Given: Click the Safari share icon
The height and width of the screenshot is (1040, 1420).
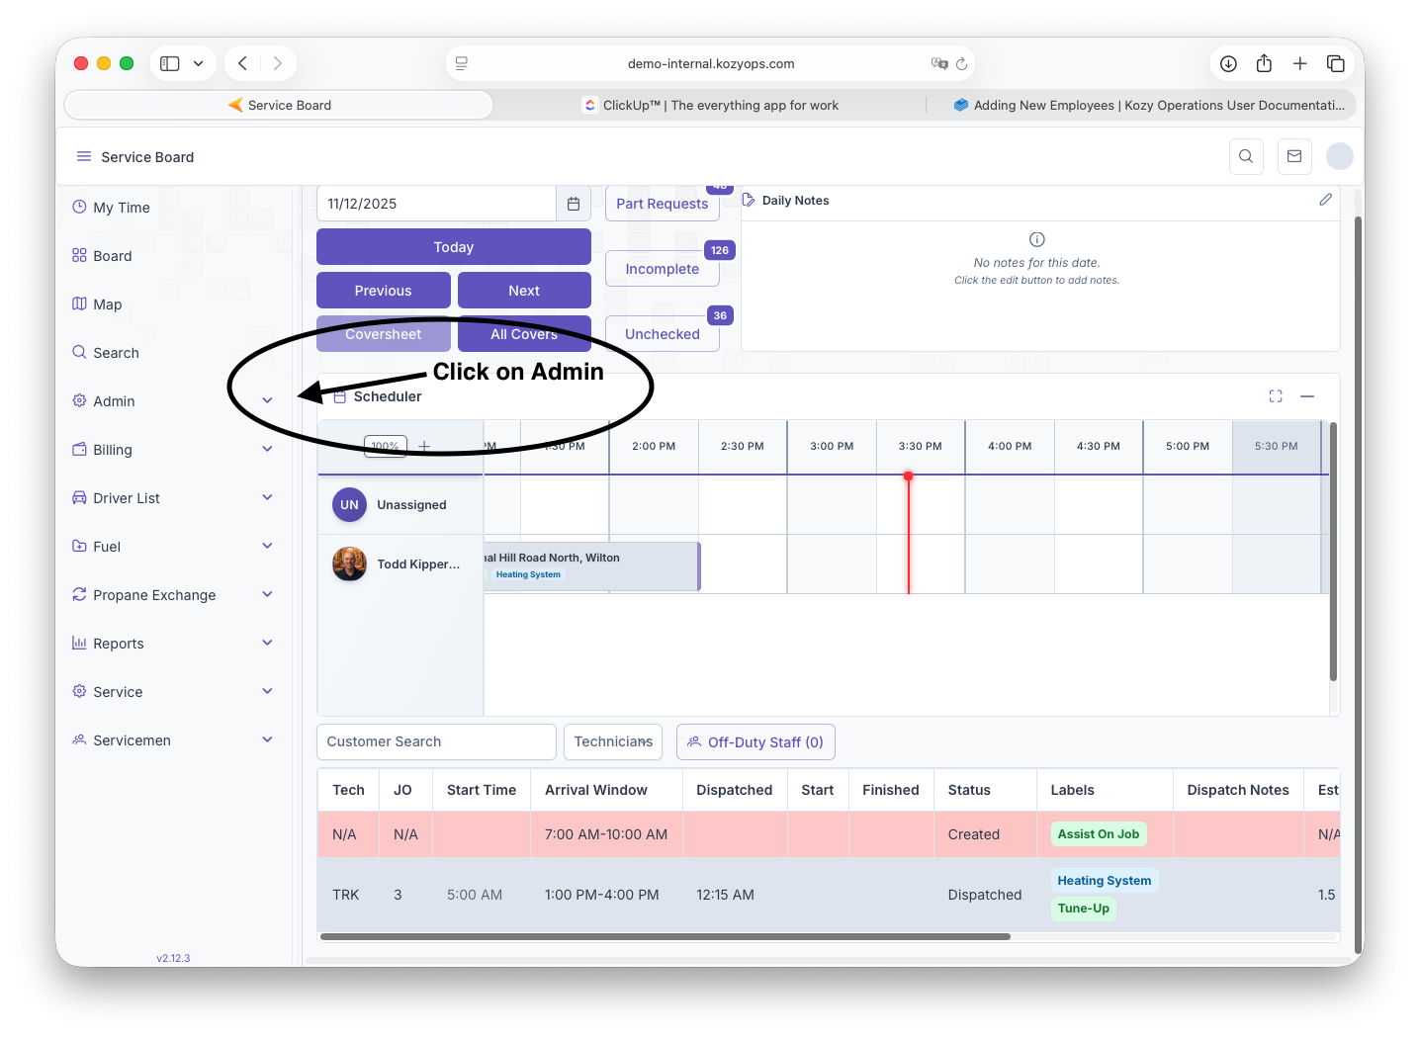Looking at the screenshot, I should coord(1264,63).
